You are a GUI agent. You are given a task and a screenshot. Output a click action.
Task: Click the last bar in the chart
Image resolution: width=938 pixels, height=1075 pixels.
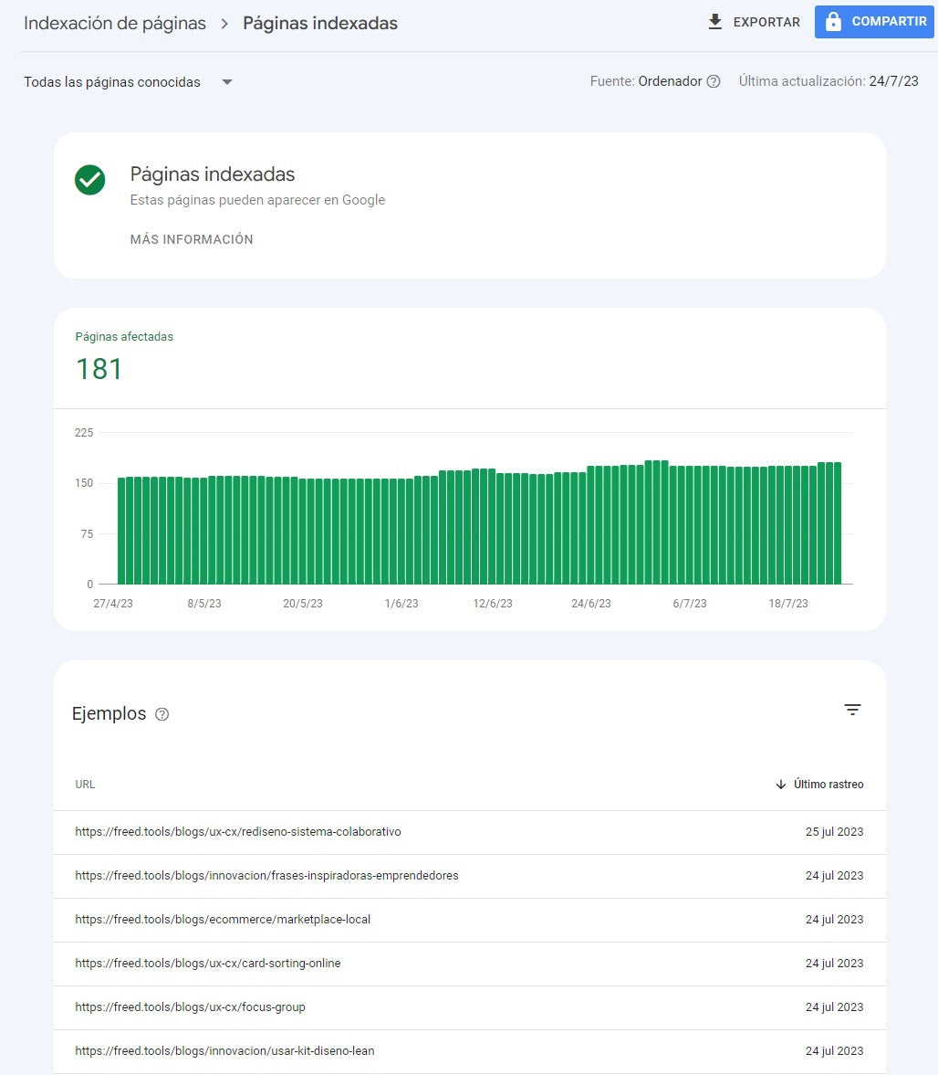point(838,523)
